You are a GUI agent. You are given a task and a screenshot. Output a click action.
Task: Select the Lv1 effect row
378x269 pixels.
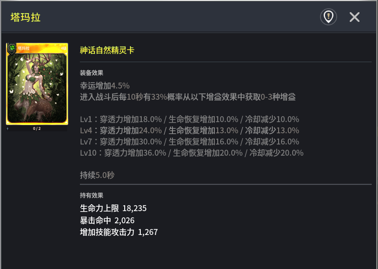tap(189, 119)
